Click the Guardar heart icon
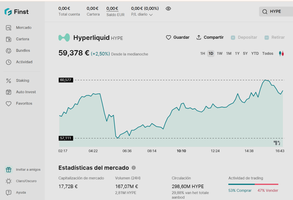Screen dimensions: 293x200 point(168,37)
